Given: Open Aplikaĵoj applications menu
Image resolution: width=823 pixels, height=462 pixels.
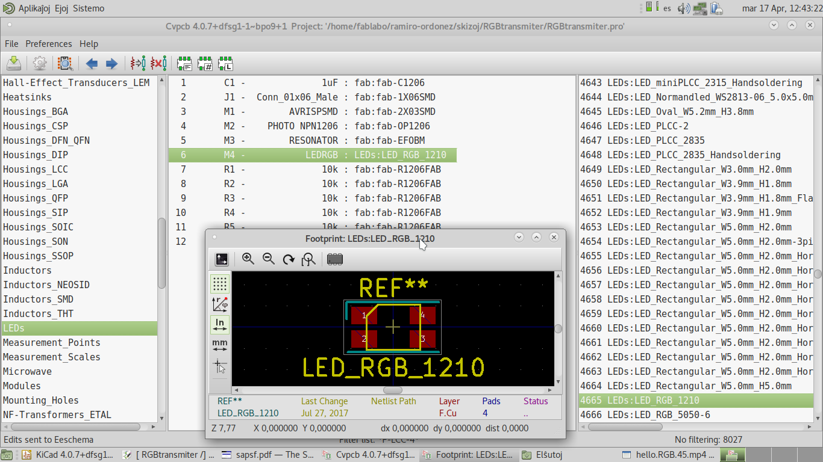Looking at the screenshot, I should coord(35,8).
